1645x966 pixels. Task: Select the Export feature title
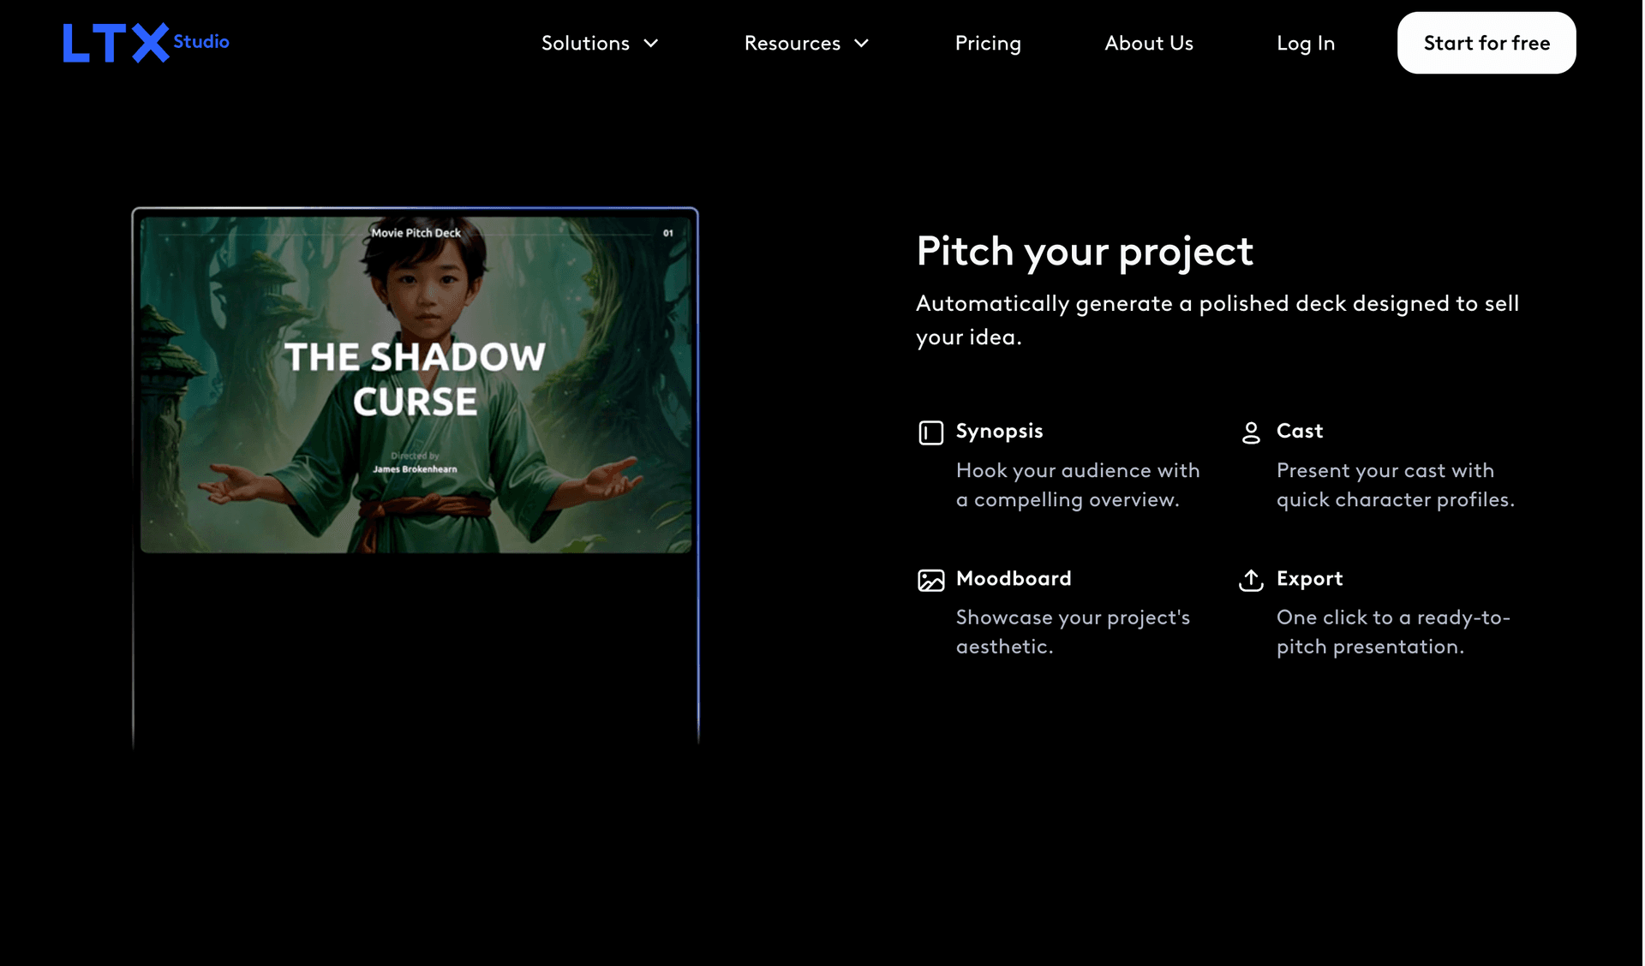[x=1309, y=578]
